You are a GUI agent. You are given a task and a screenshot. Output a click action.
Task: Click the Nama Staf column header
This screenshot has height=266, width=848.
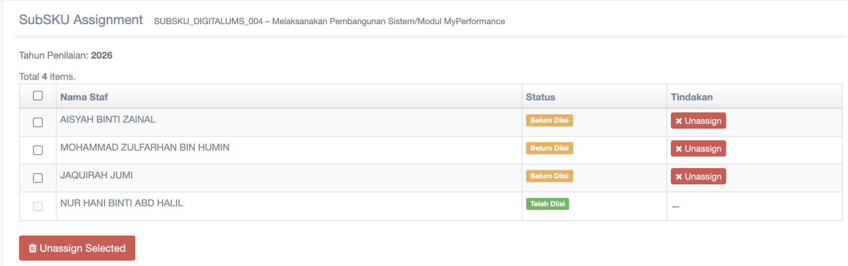[84, 97]
